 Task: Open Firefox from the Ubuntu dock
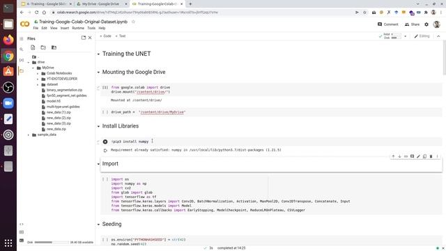click(8, 40)
